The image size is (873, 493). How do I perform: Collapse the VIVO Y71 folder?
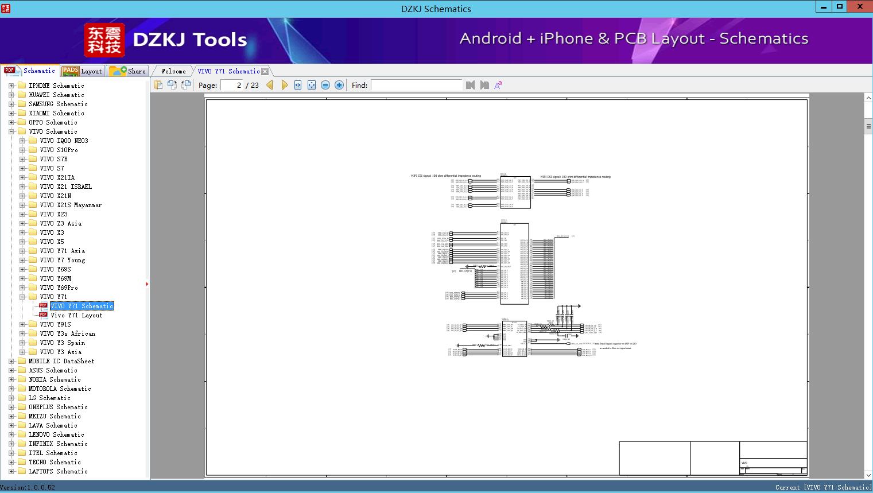(x=22, y=297)
